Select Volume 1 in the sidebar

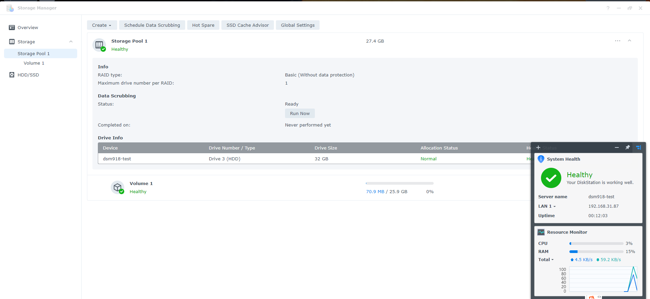pos(34,63)
